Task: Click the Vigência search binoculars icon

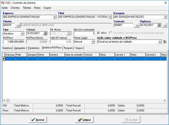Action: point(165,26)
